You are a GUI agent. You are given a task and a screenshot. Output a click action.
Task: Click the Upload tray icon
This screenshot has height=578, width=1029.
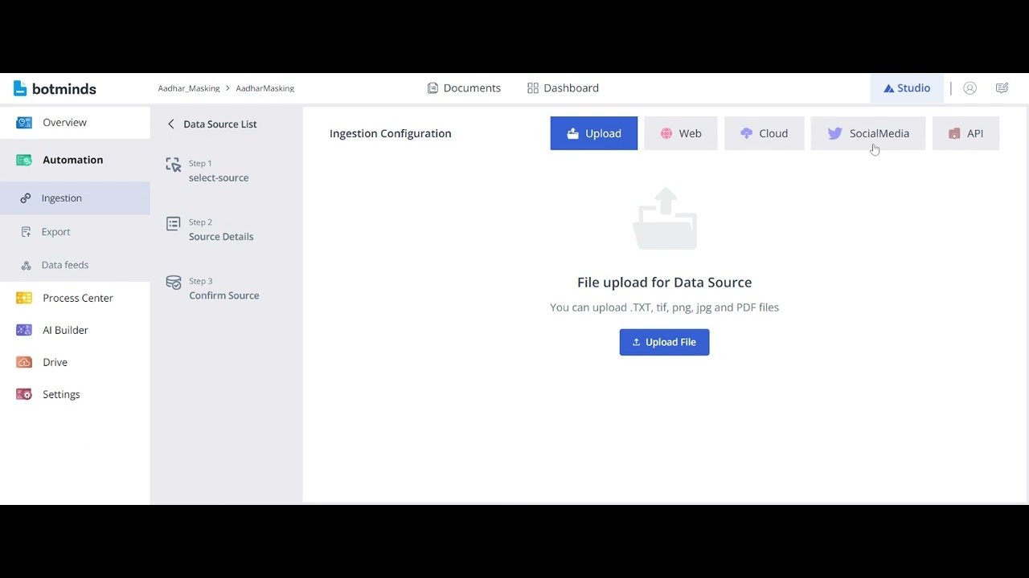[x=572, y=134]
